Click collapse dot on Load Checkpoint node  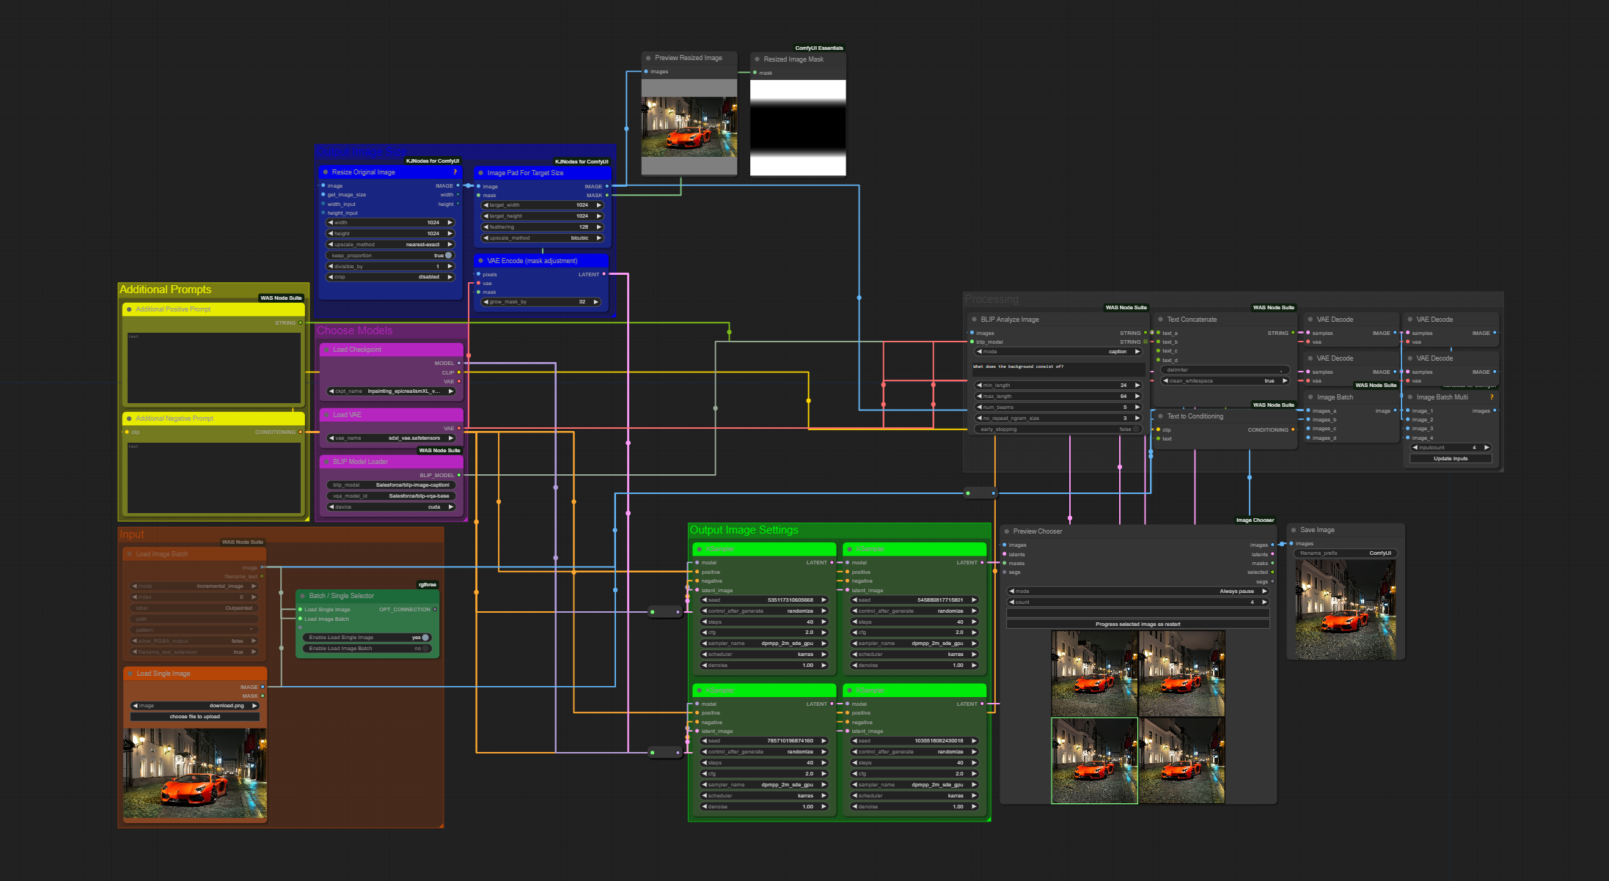[326, 350]
